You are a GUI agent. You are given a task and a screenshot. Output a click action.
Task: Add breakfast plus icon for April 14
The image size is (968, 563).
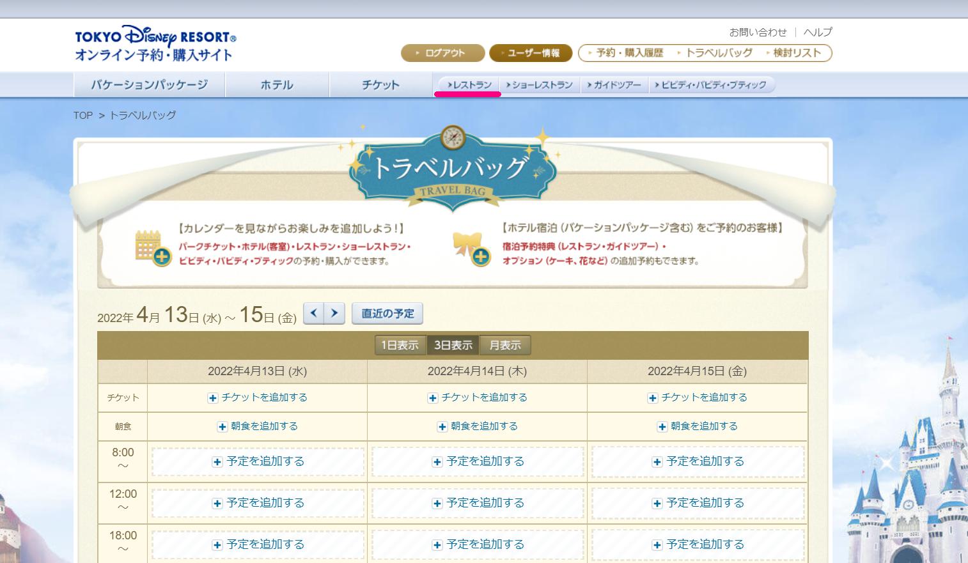[442, 427]
